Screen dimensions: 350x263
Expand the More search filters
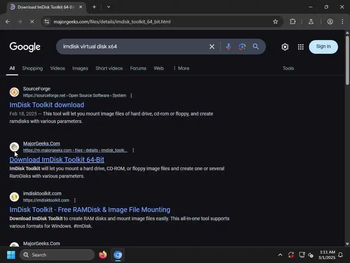coord(181,68)
